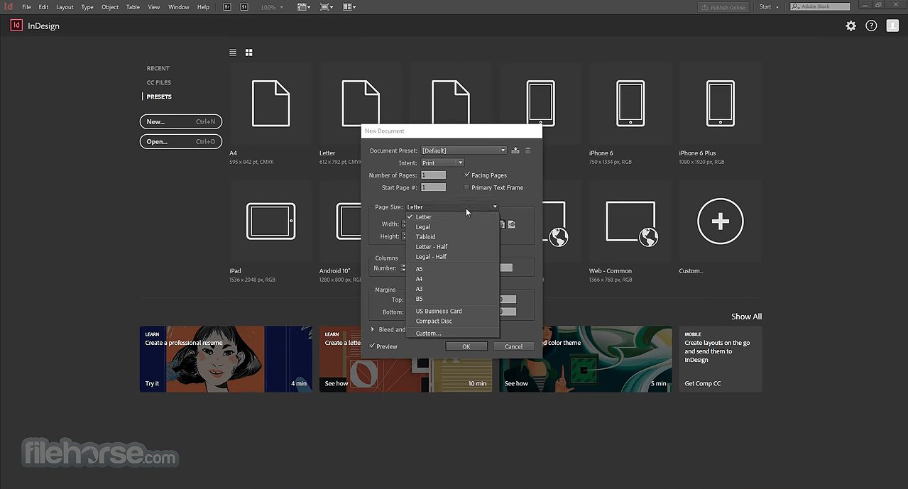908x489 pixels.
Task: Open settings with the gear icon
Action: tap(850, 26)
